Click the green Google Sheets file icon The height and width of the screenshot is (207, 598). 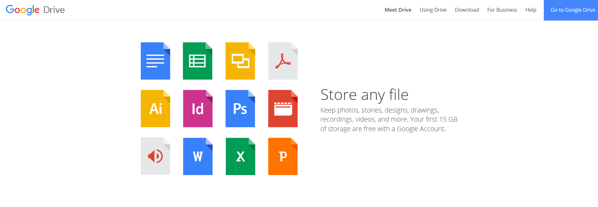tap(198, 61)
